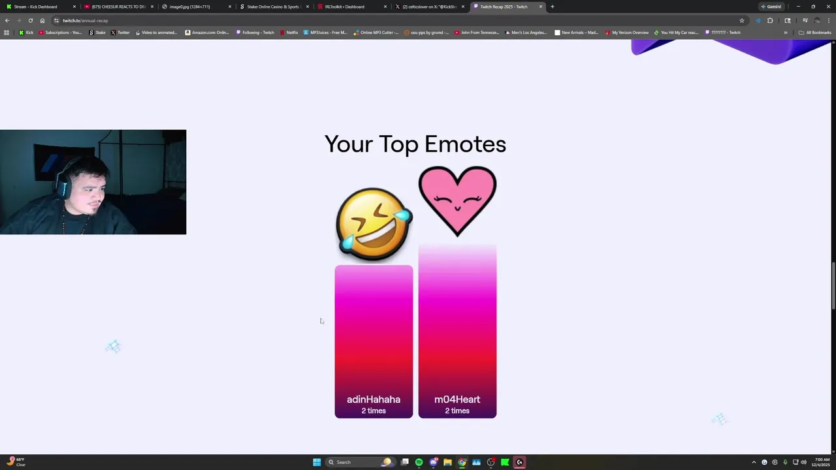Switch to CHEESUR REACTS YouTube tab
The image size is (836, 470).
tap(118, 7)
